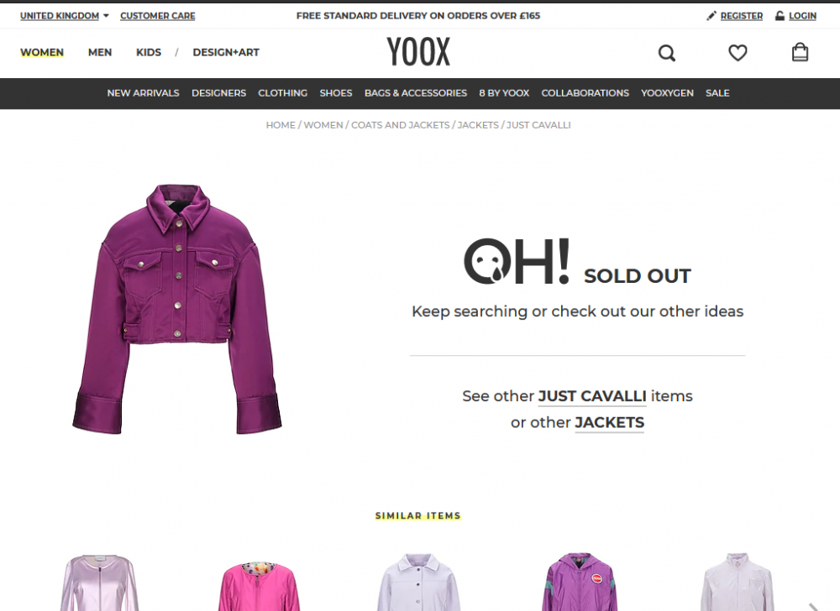Open the shopping bag icon
This screenshot has height=611, width=840.
click(x=800, y=52)
